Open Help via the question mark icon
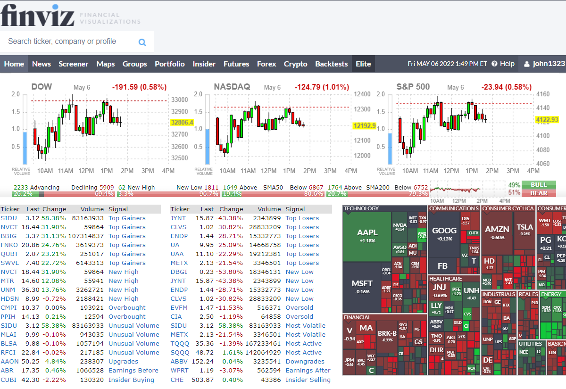Screen dimensions: 566x389 [494, 64]
